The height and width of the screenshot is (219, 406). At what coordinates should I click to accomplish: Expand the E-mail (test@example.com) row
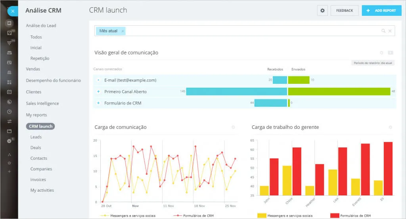(x=98, y=80)
